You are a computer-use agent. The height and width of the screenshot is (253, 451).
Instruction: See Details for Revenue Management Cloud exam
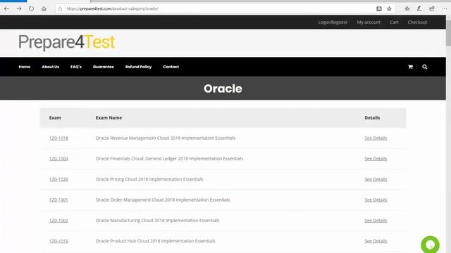click(376, 138)
